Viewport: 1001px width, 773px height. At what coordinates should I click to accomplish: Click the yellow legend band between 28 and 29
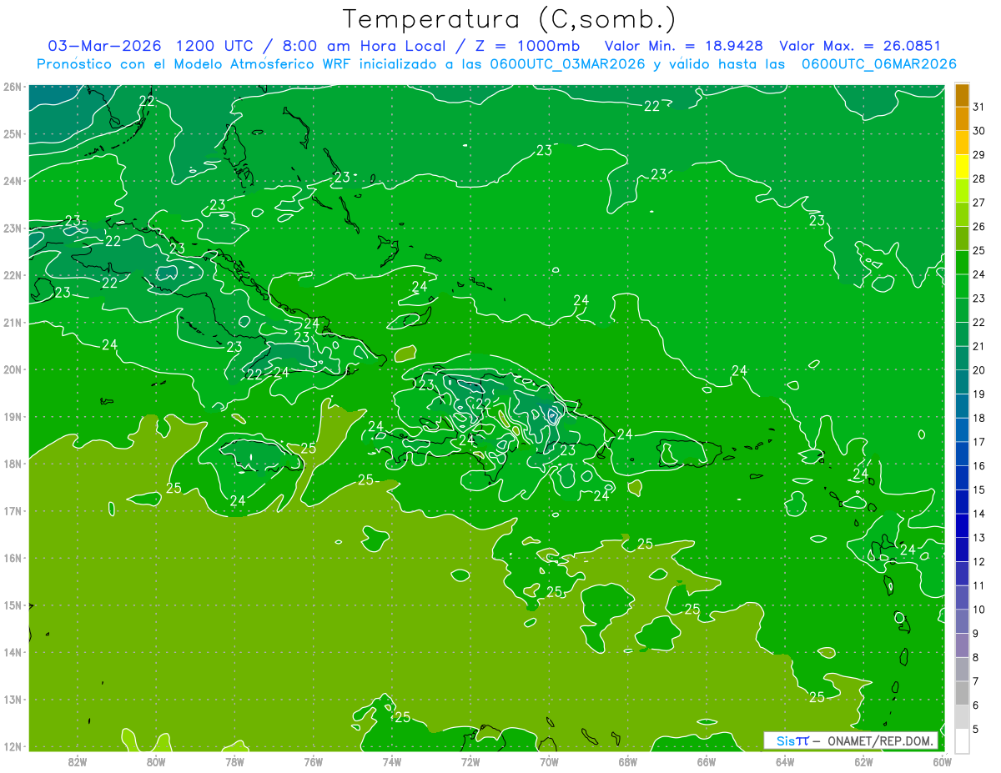(962, 167)
